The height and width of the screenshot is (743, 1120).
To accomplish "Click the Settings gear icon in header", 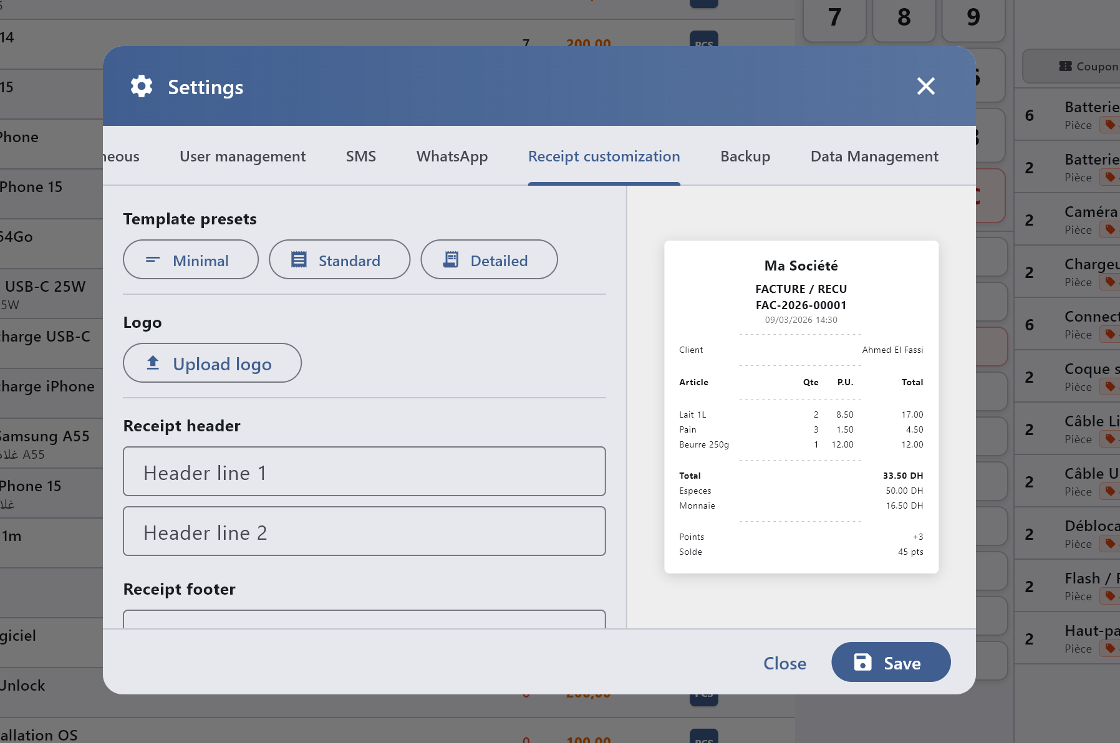I will click(x=142, y=87).
